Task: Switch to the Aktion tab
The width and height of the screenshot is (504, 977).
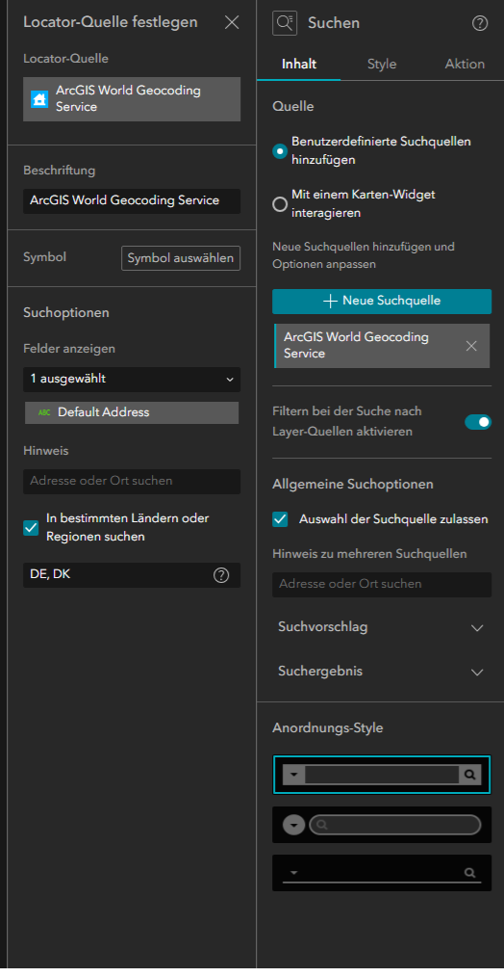Action: pos(465,64)
